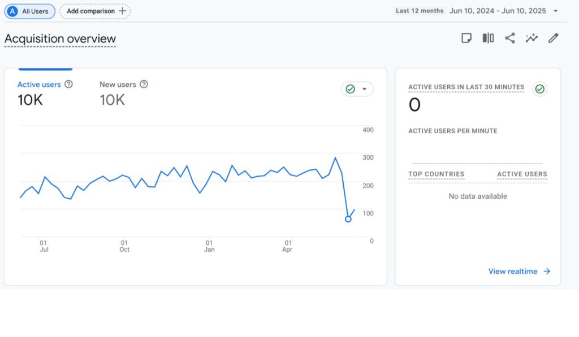579x337 pixels.
Task: Click the Add comparison button
Action: [x=95, y=11]
